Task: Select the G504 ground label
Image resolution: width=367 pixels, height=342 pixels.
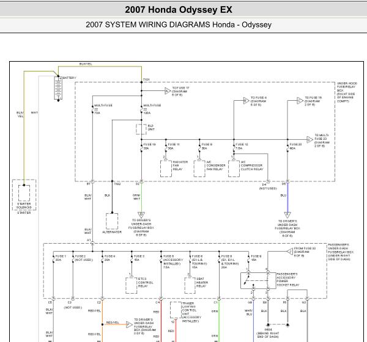Action: click(x=268, y=333)
